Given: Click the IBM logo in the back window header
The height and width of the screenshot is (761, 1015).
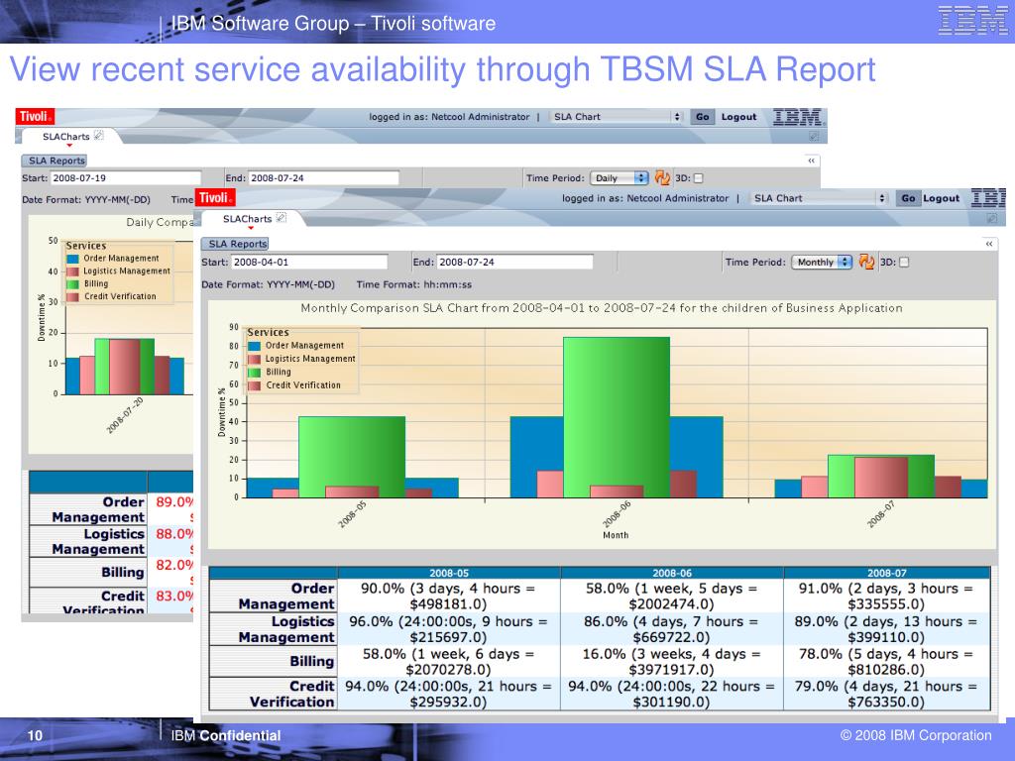Looking at the screenshot, I should pos(798,117).
